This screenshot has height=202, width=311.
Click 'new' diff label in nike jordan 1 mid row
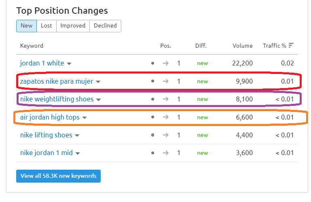(203, 153)
